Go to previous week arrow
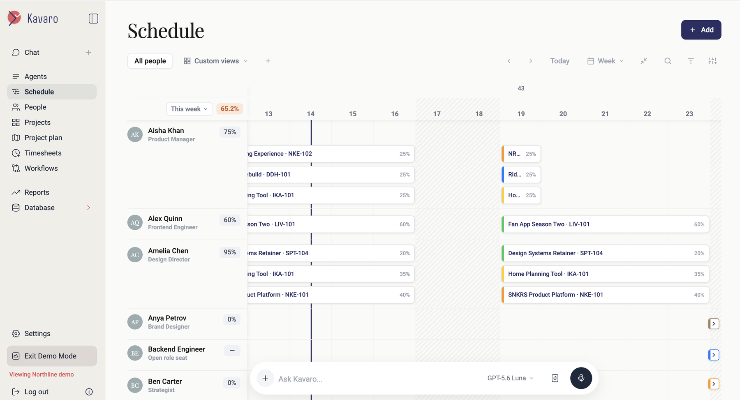 pyautogui.click(x=509, y=61)
